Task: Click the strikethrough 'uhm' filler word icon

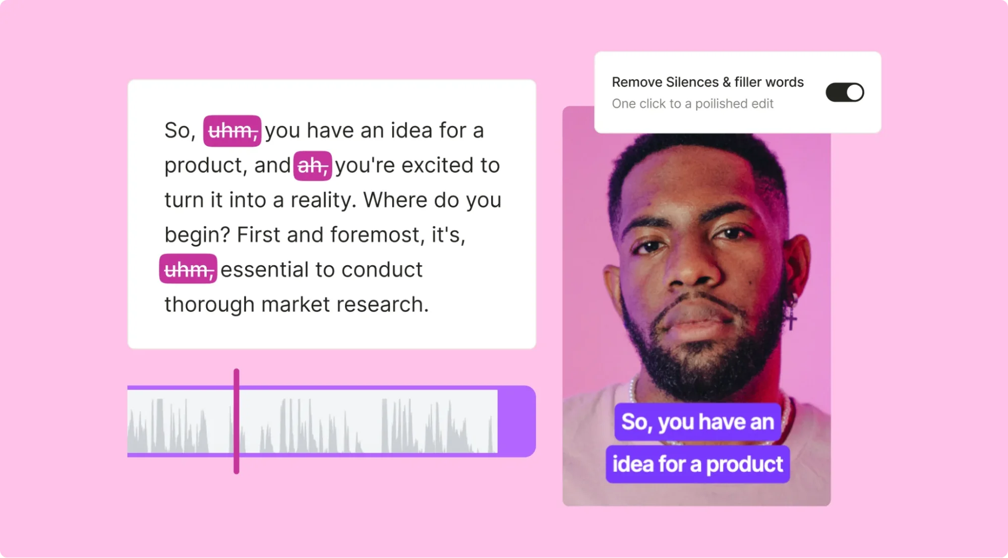Action: (x=232, y=130)
